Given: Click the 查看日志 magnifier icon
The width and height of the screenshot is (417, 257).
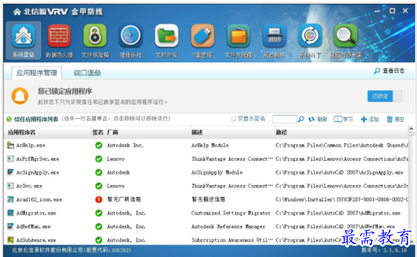Looking at the screenshot, I should (x=377, y=71).
